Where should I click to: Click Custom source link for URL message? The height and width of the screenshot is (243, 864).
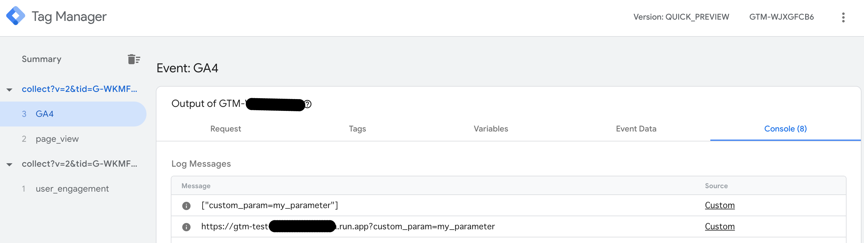point(719,226)
